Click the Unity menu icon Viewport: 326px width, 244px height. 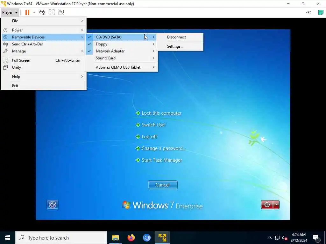(x=6, y=67)
